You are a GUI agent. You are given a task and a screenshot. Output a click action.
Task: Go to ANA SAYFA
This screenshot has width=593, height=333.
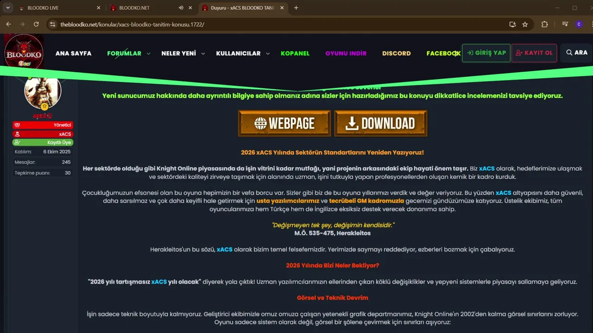73,53
